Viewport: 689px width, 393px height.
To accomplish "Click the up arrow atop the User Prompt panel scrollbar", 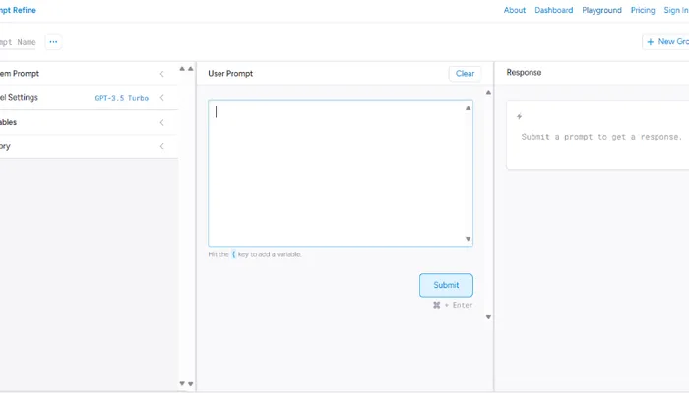I will pyautogui.click(x=488, y=94).
